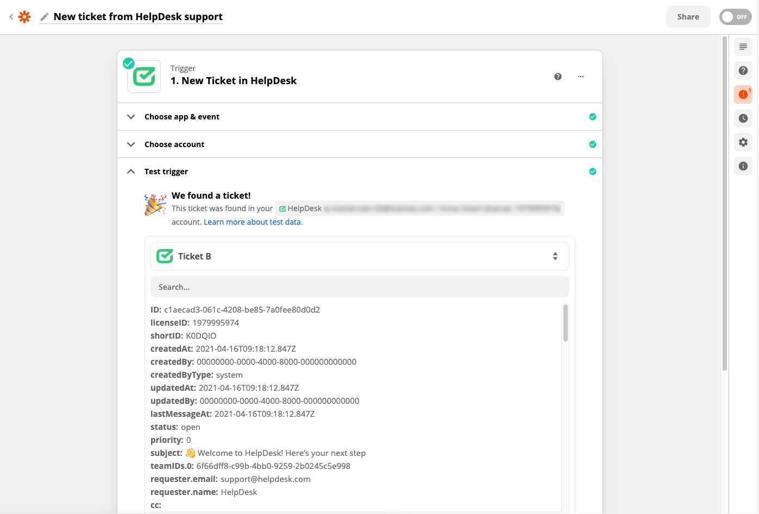Click the zap title New ticket from HelpDesk support

click(x=138, y=17)
